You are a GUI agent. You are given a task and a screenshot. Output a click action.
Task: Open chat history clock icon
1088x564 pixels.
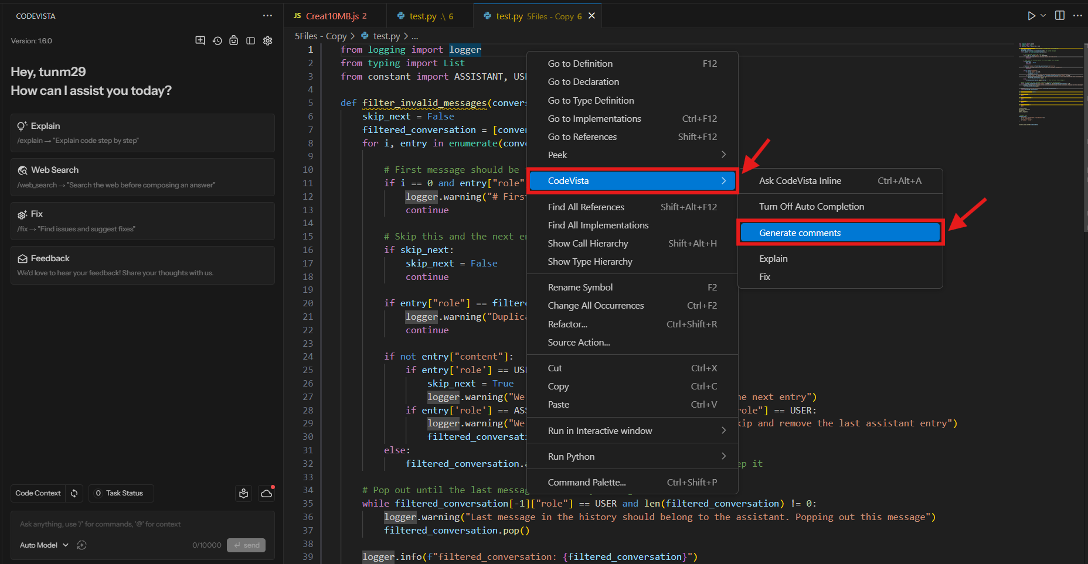217,40
